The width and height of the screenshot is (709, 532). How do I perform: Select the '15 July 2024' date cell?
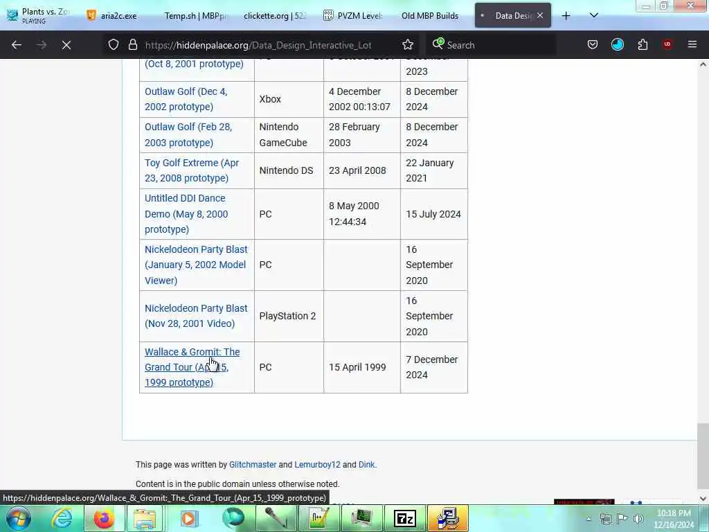click(x=434, y=214)
